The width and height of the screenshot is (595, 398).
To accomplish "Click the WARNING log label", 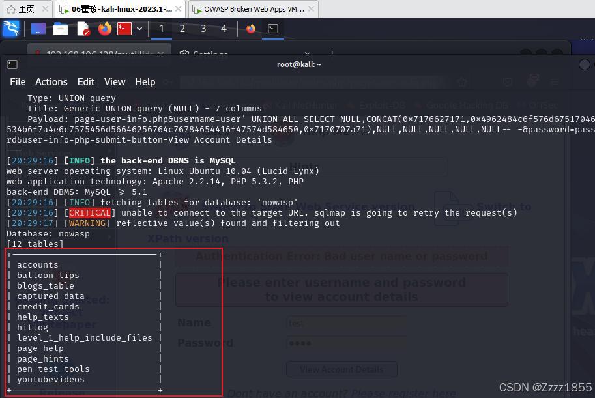I will [87, 223].
